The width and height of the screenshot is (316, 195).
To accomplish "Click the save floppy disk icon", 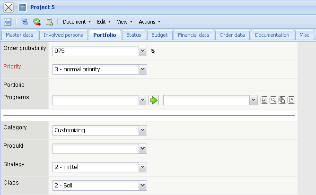I will tap(8, 22).
